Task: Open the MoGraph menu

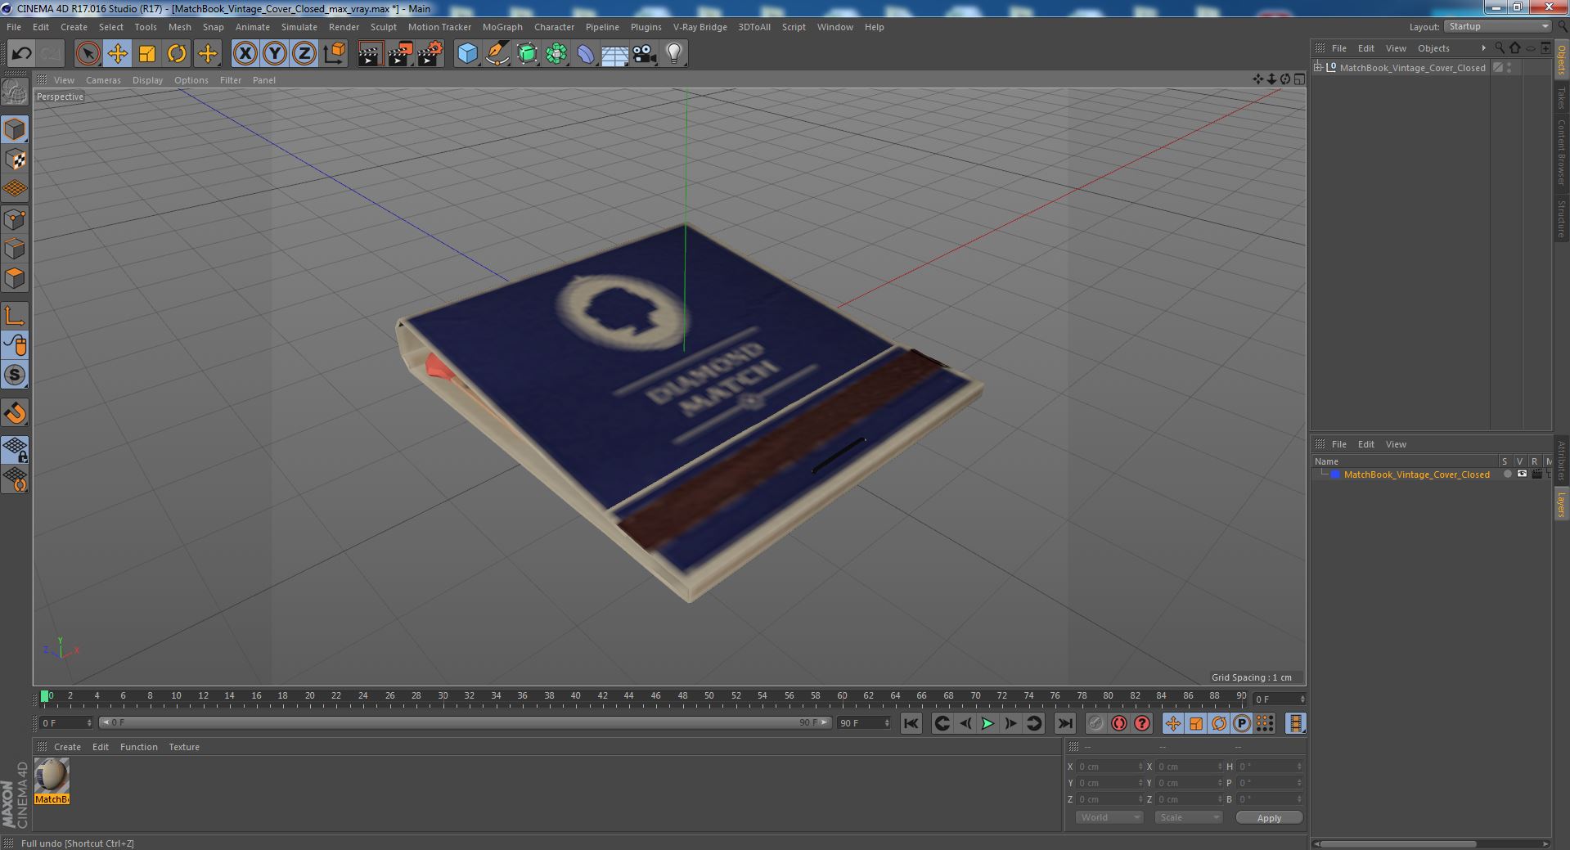Action: [502, 27]
